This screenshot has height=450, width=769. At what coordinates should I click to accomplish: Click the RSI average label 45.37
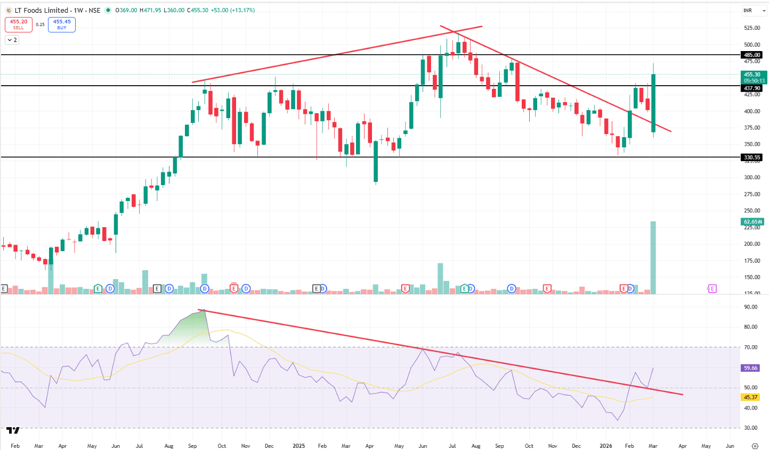point(750,397)
